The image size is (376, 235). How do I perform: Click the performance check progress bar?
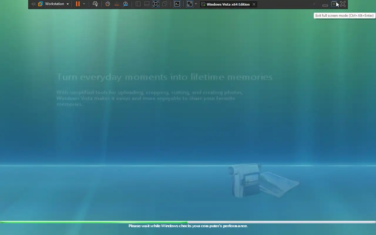coord(188,222)
